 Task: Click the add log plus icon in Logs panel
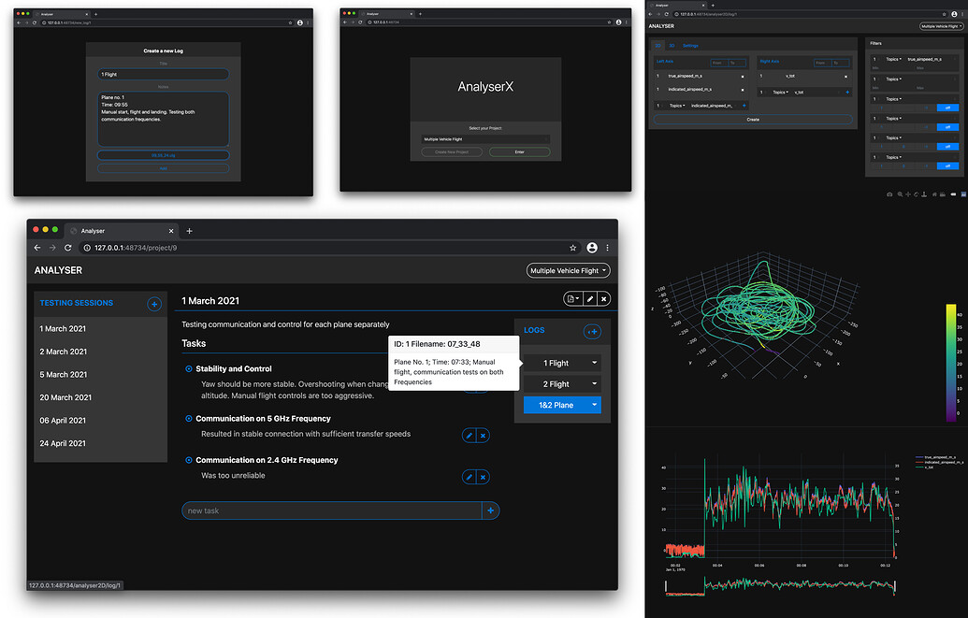592,331
